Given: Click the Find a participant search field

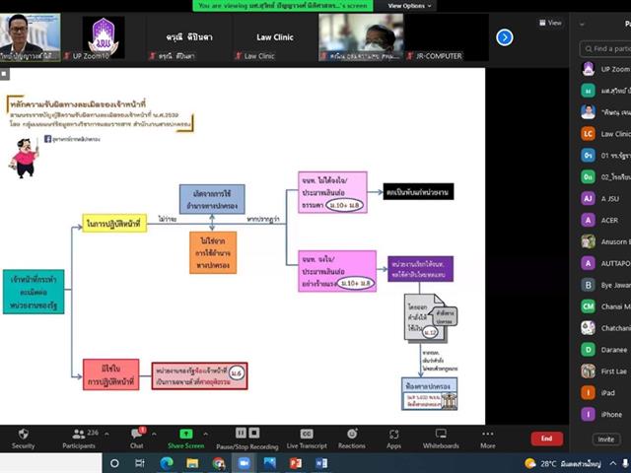Looking at the screenshot, I should click(x=605, y=48).
